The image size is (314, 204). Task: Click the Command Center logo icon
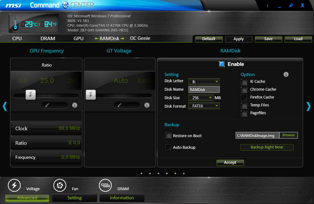pos(65,5)
